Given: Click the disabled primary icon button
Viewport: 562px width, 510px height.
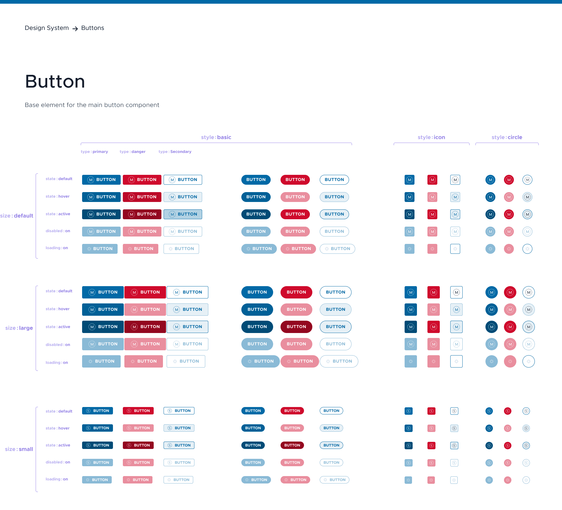Looking at the screenshot, I should (x=410, y=231).
